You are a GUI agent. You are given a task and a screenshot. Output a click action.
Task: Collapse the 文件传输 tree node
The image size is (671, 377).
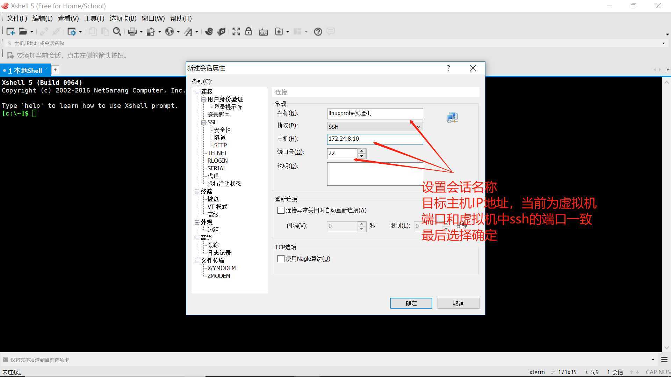[197, 261]
